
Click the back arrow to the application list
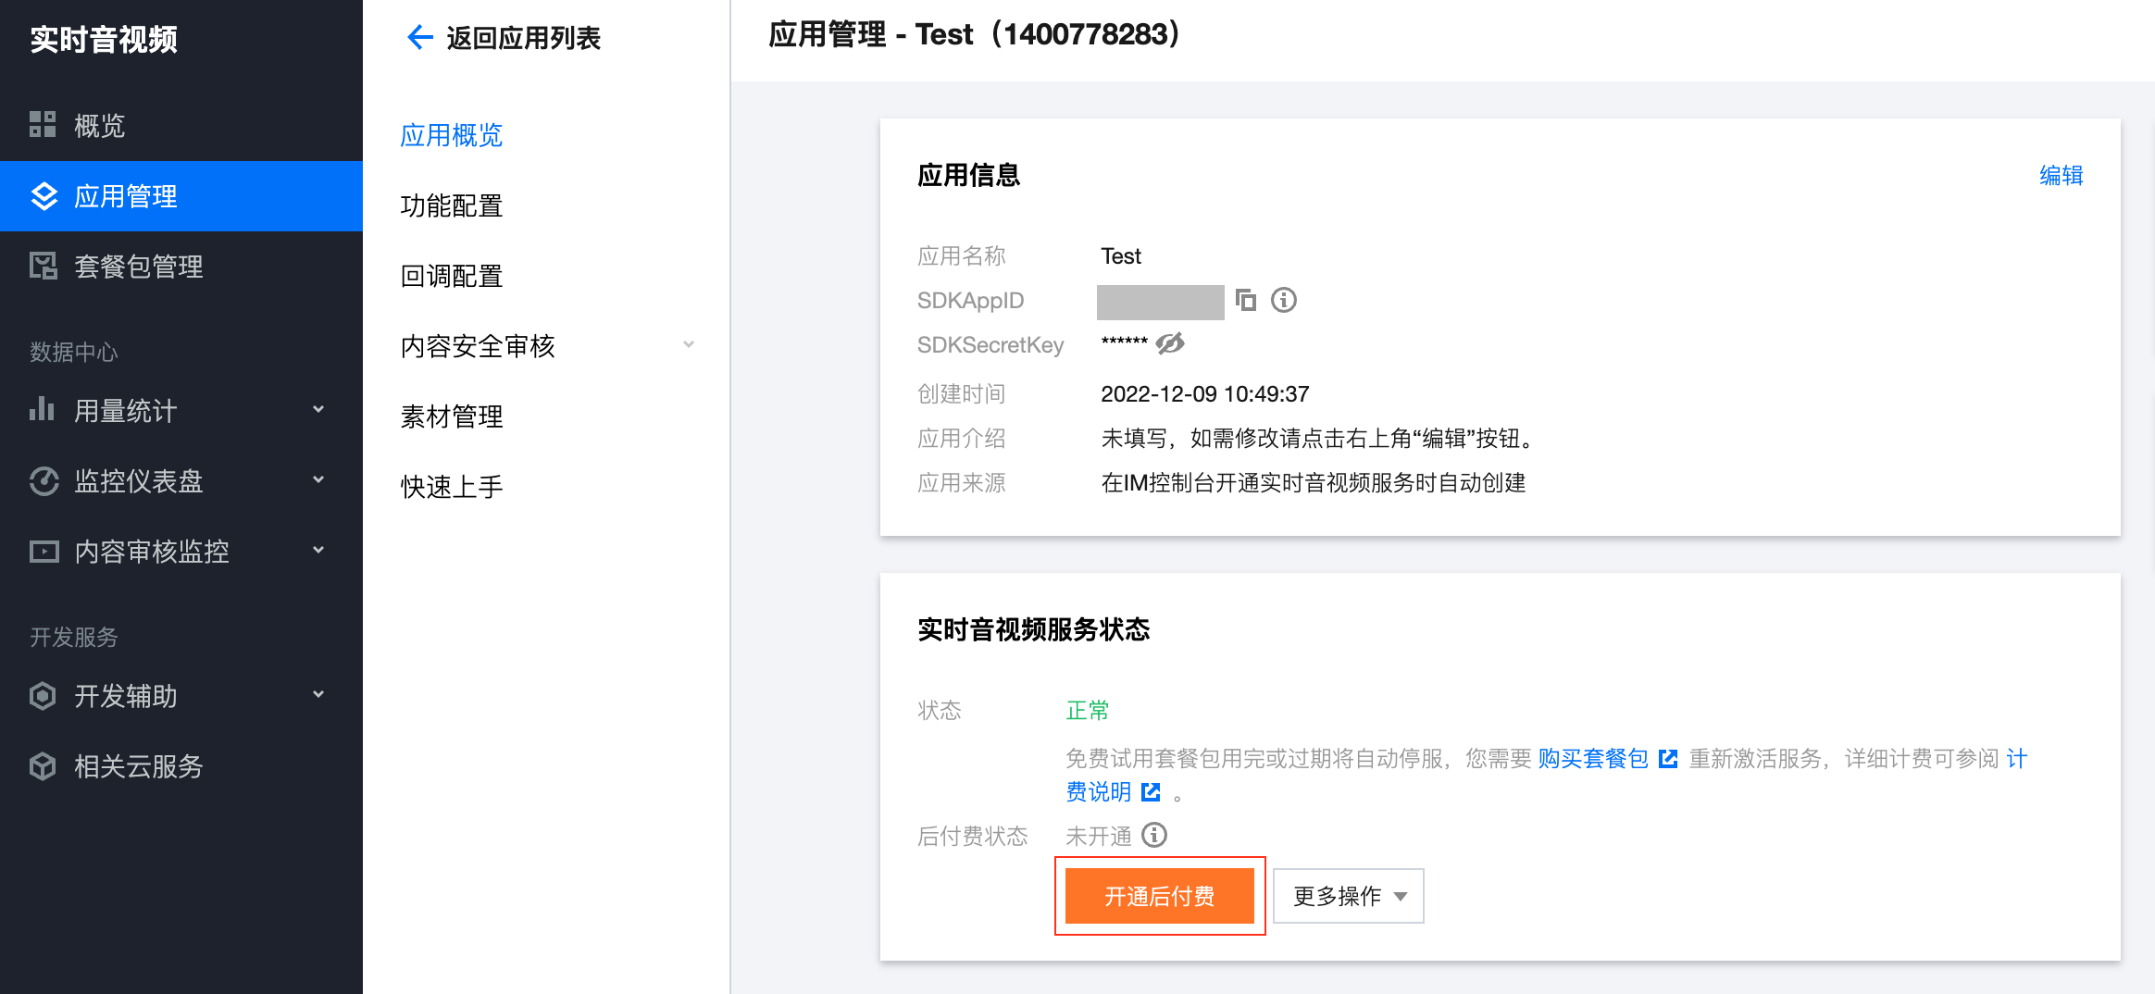pyautogui.click(x=419, y=38)
